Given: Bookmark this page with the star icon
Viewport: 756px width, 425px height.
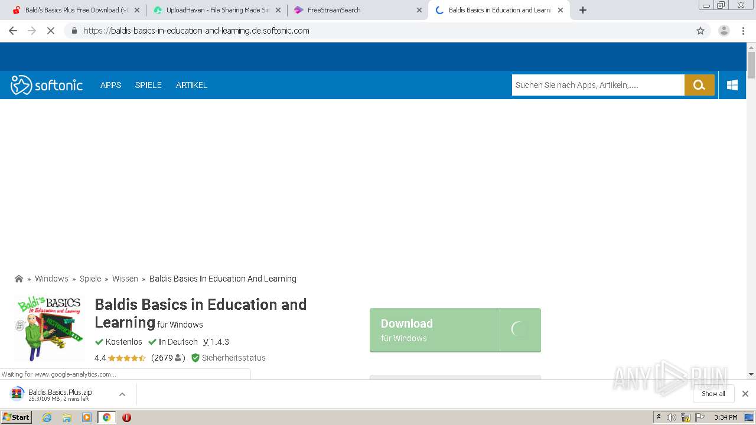Looking at the screenshot, I should click(700, 31).
